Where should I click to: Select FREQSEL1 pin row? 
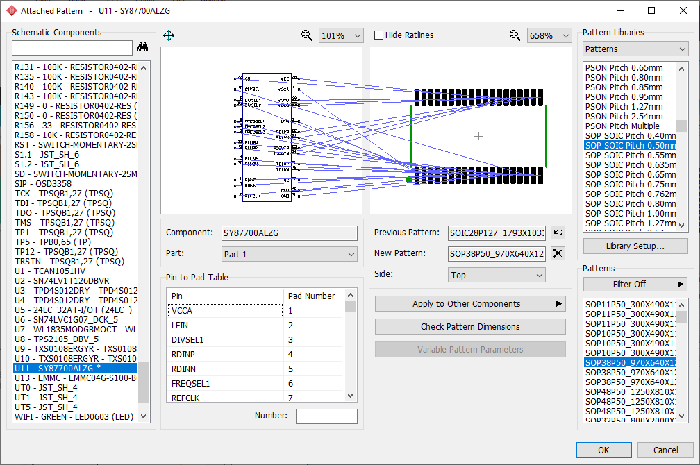[256, 383]
